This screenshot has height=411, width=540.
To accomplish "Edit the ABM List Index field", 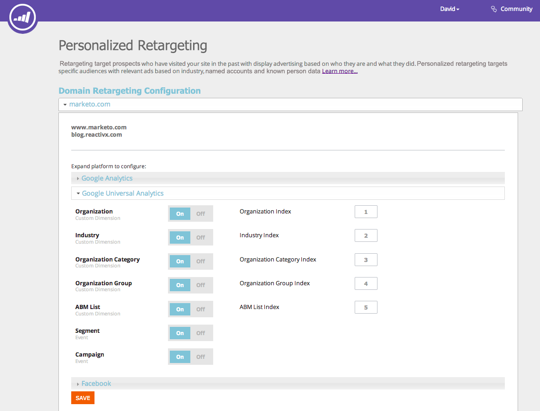I will click(366, 307).
